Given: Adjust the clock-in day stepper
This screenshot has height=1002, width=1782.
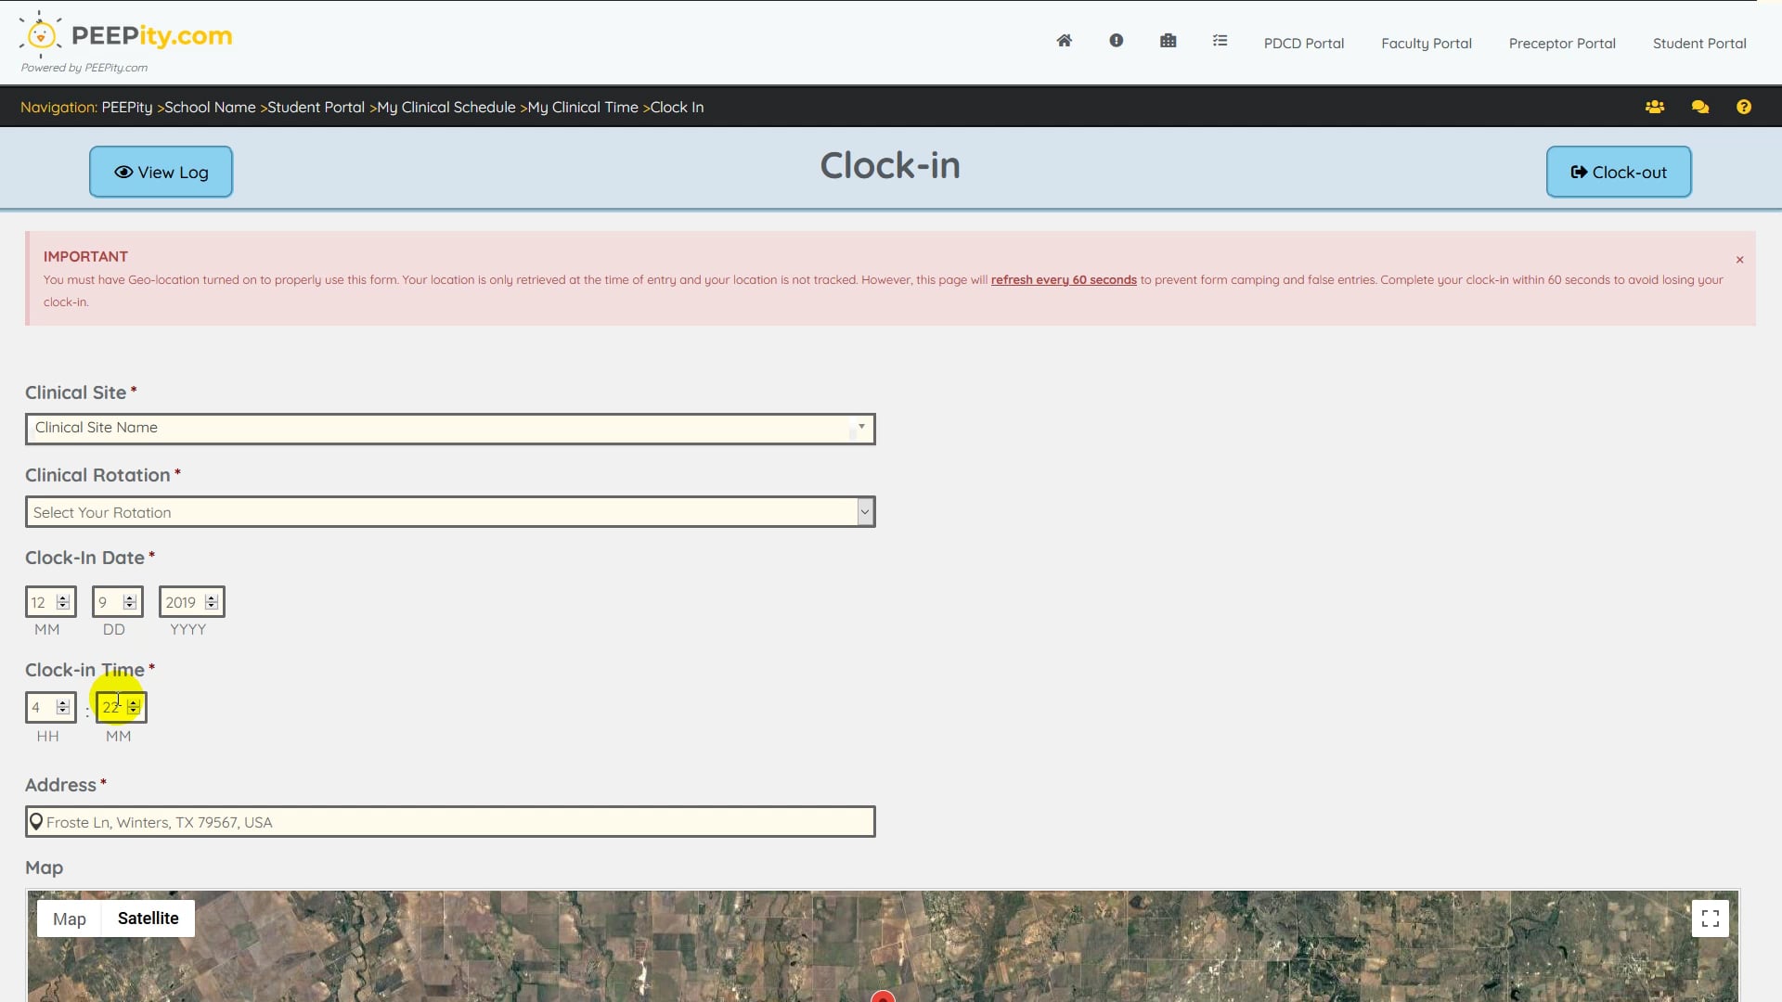Looking at the screenshot, I should point(130,602).
